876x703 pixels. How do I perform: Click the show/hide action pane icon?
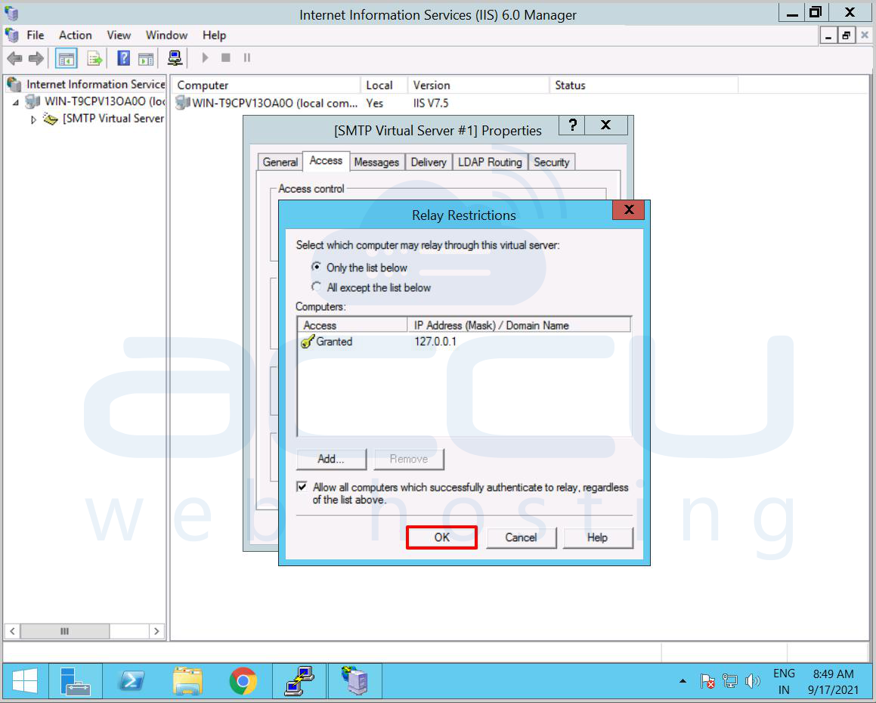(x=146, y=58)
